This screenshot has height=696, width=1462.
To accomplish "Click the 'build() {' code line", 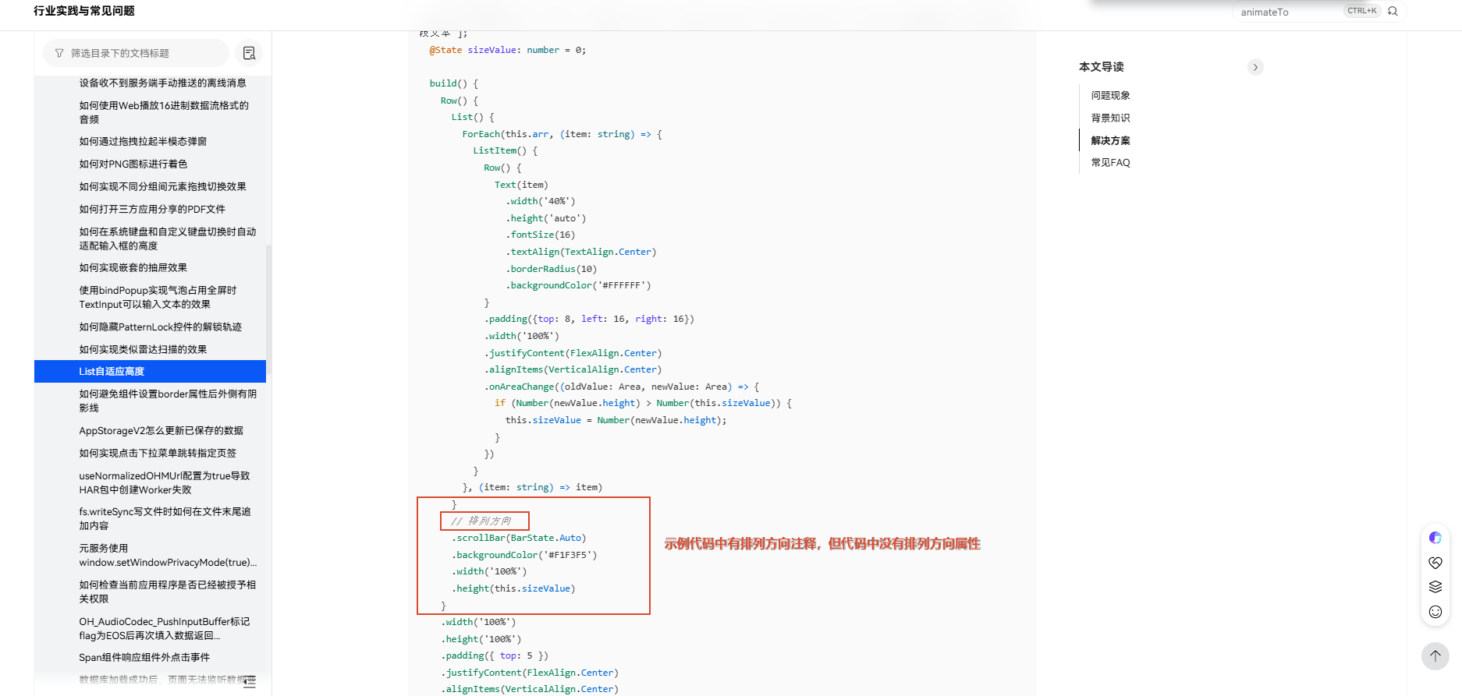I will click(454, 83).
